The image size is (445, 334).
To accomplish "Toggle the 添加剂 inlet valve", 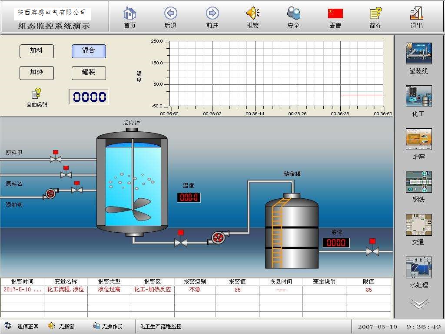I will point(76,187).
